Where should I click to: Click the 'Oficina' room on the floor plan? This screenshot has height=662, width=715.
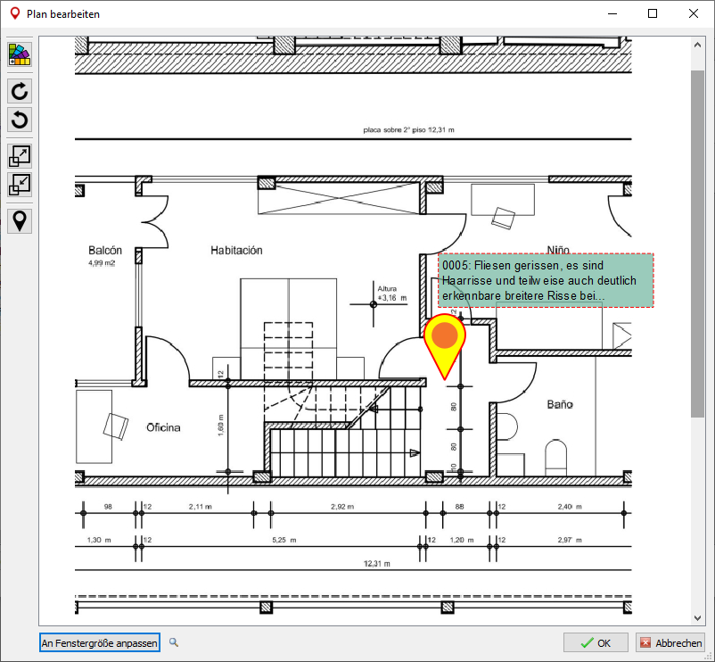[x=163, y=428]
